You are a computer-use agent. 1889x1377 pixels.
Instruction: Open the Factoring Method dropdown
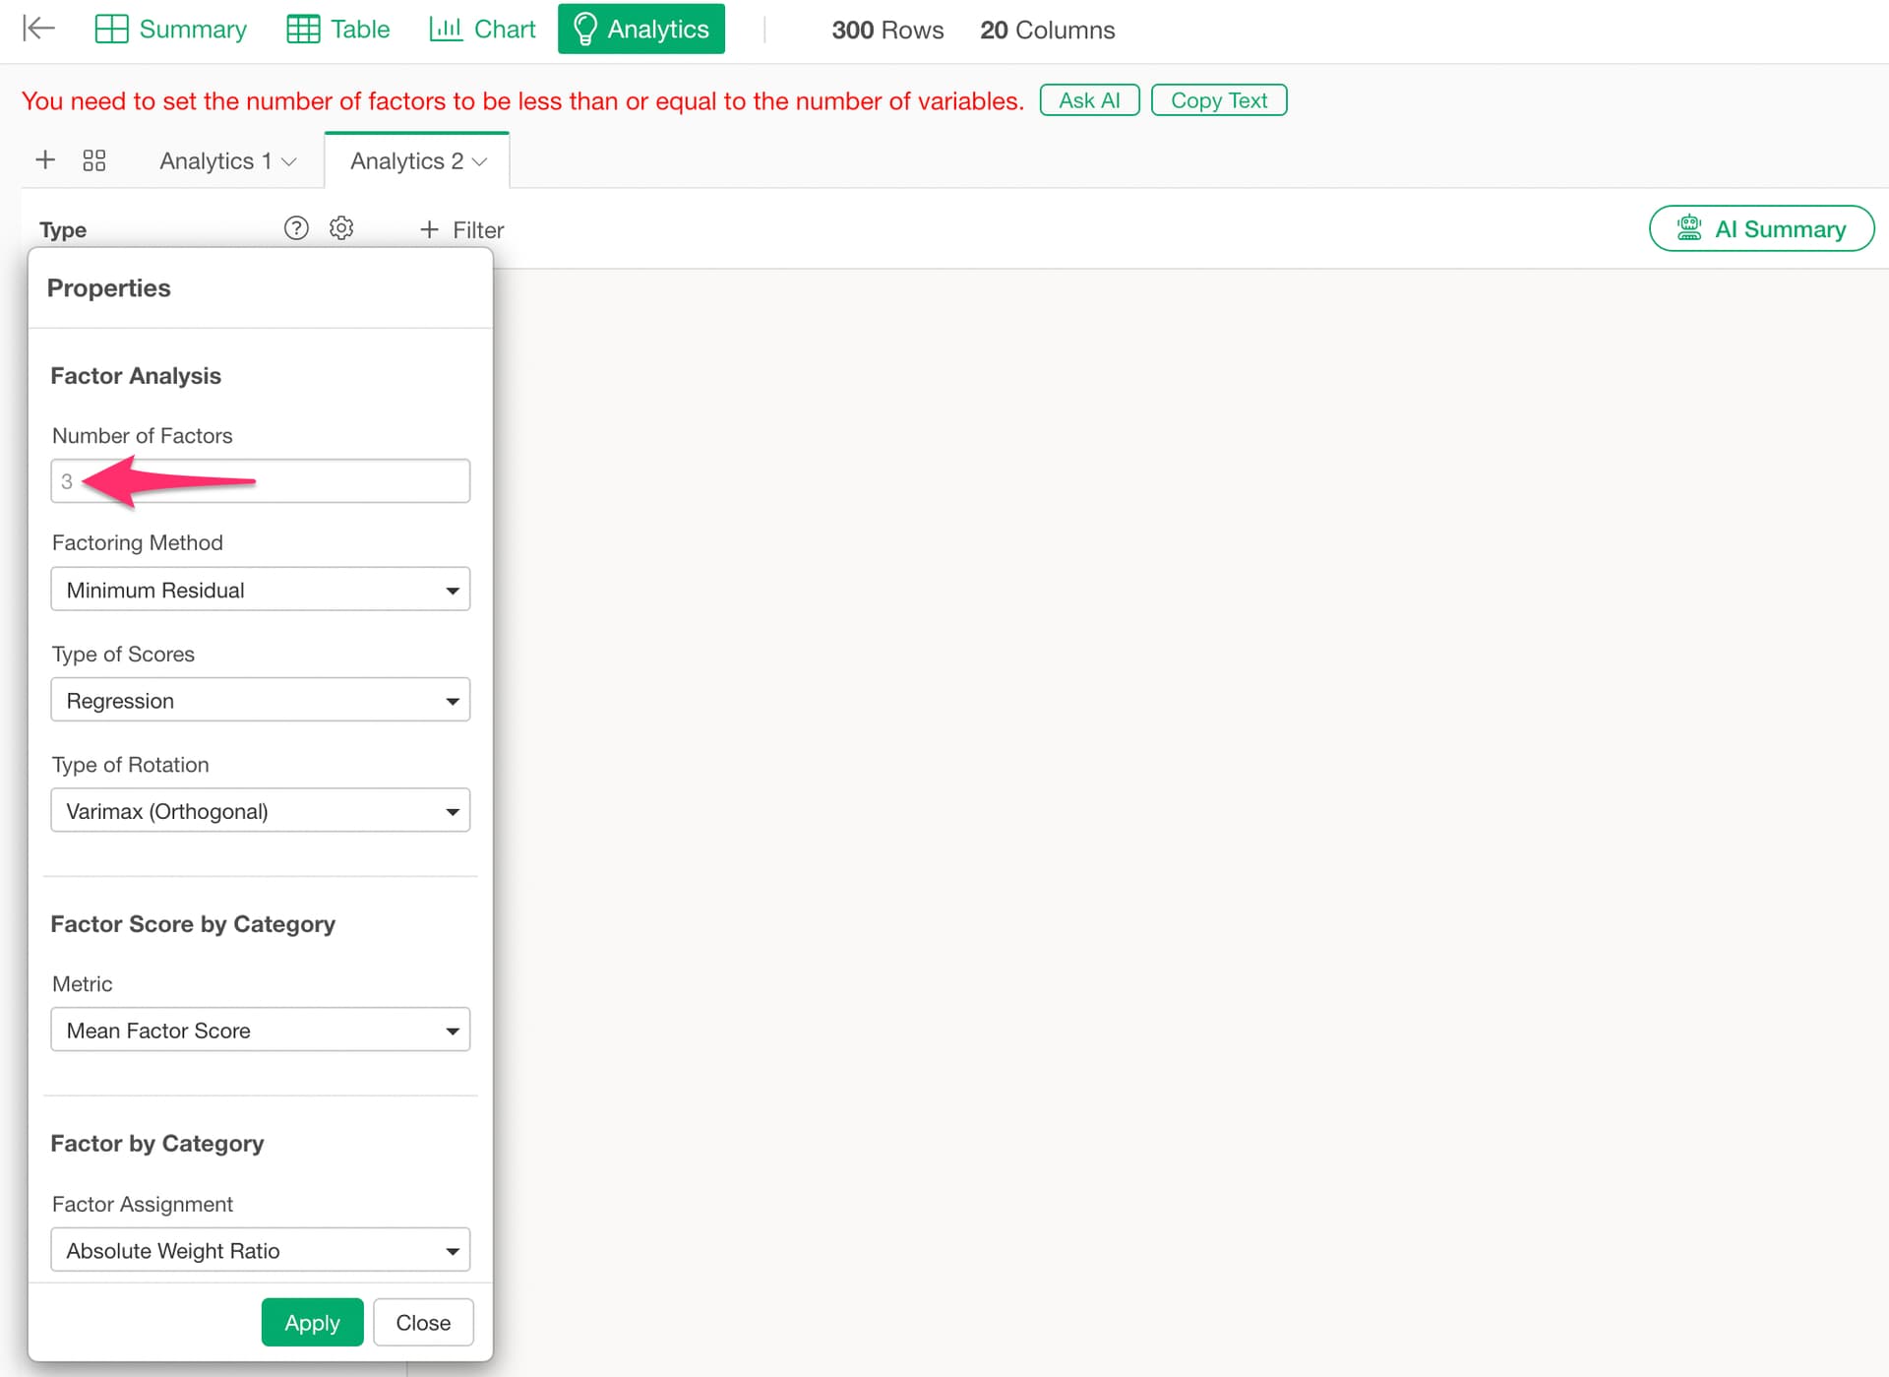coord(261,590)
